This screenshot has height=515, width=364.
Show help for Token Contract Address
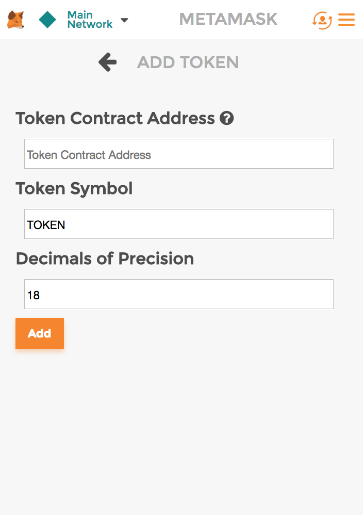pyautogui.click(x=227, y=119)
